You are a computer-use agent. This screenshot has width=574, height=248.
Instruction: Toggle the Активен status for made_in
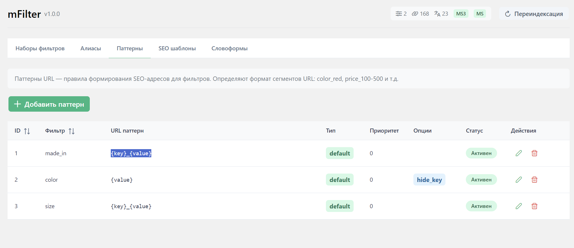481,153
